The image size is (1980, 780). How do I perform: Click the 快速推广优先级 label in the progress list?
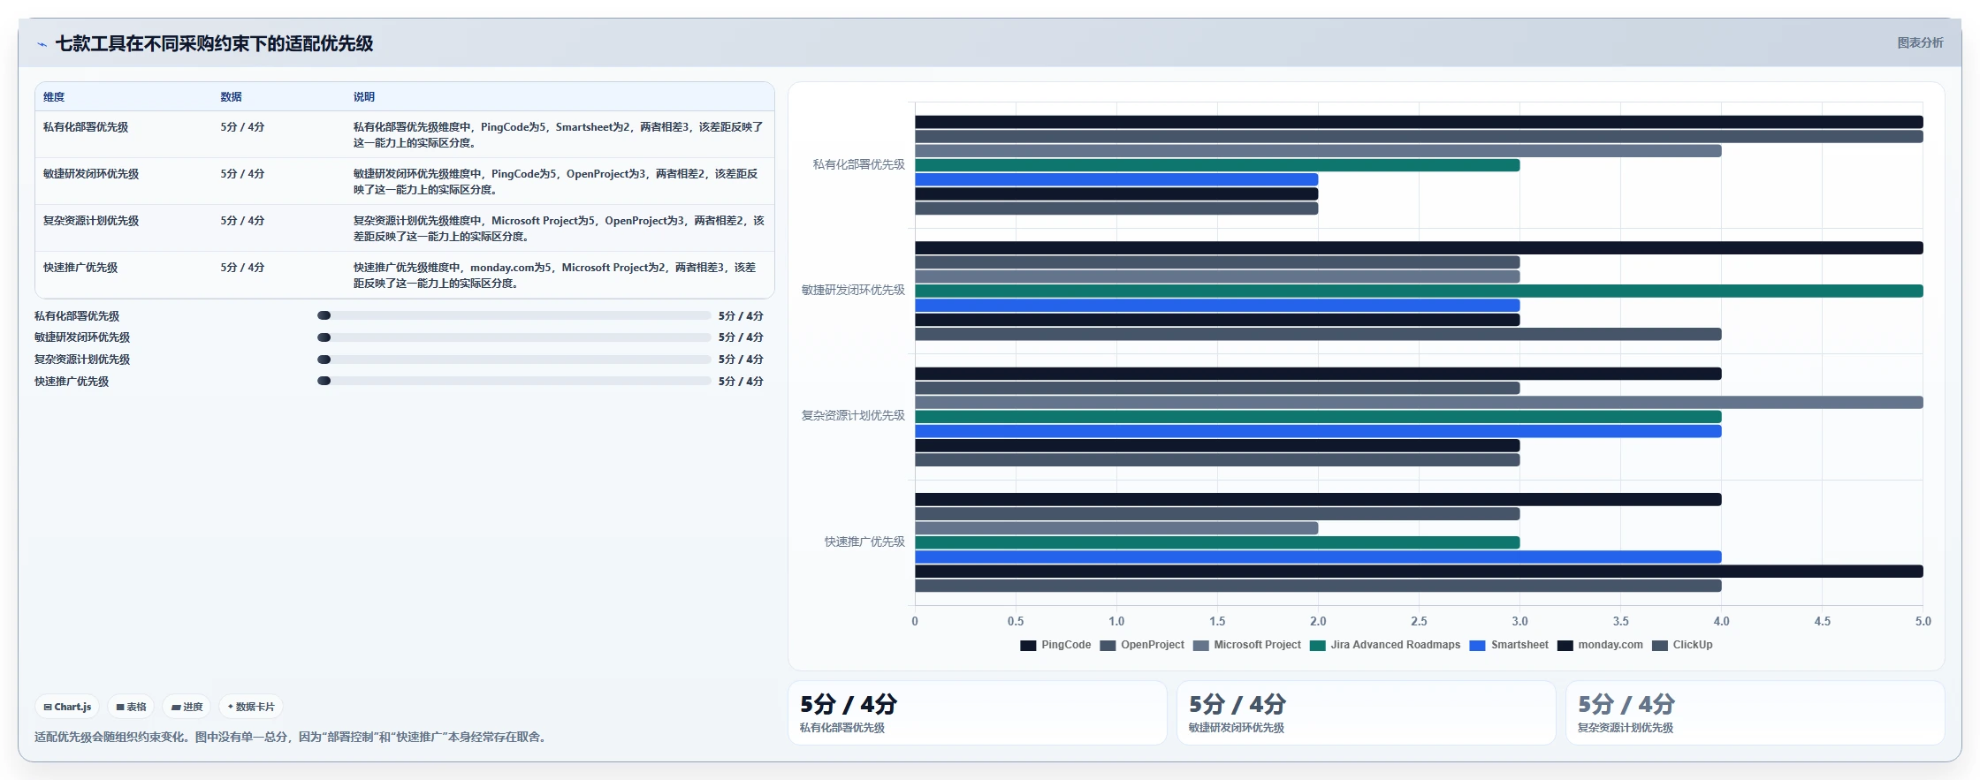click(x=72, y=382)
